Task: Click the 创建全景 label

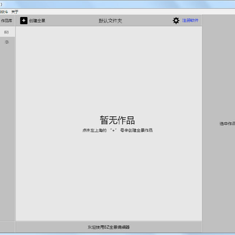Action: pyautogui.click(x=37, y=21)
